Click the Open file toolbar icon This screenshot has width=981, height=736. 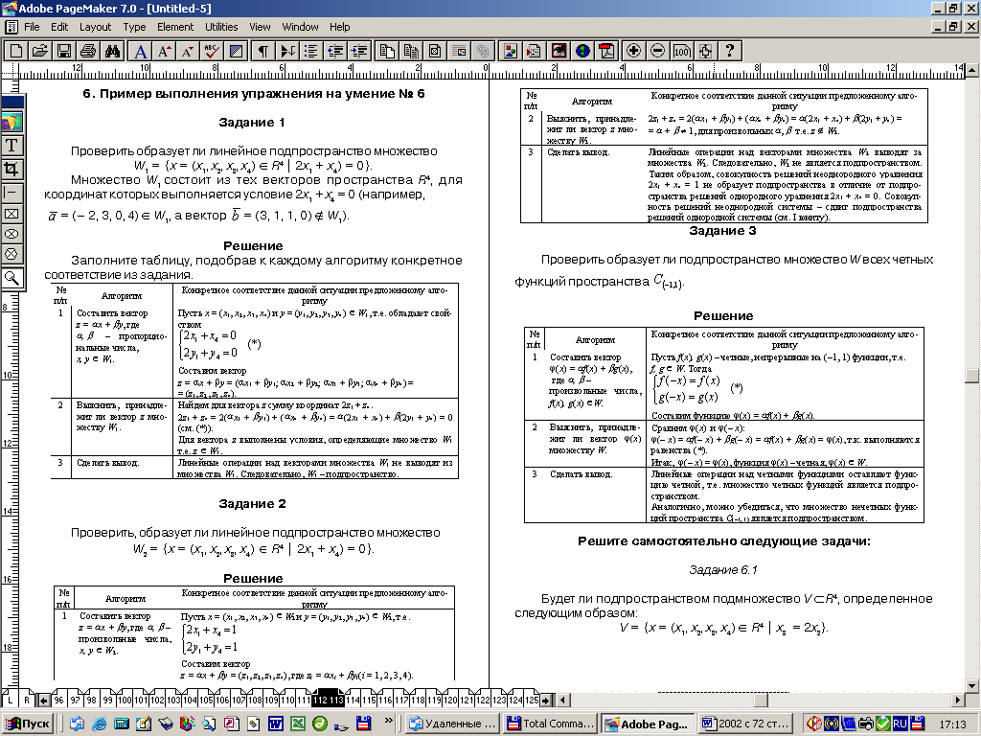(x=40, y=51)
